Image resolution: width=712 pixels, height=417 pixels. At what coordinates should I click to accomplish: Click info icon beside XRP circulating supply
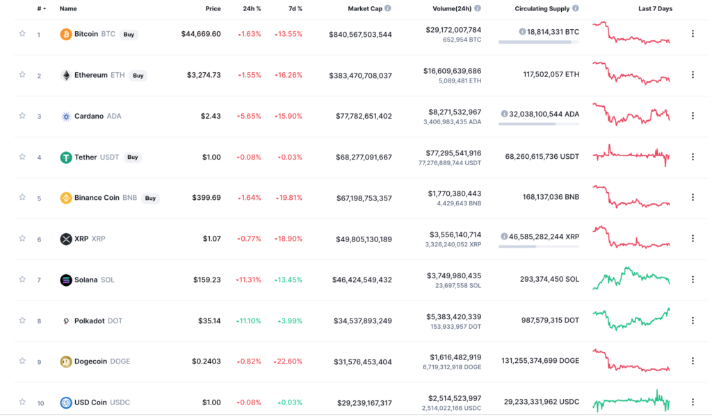click(504, 237)
